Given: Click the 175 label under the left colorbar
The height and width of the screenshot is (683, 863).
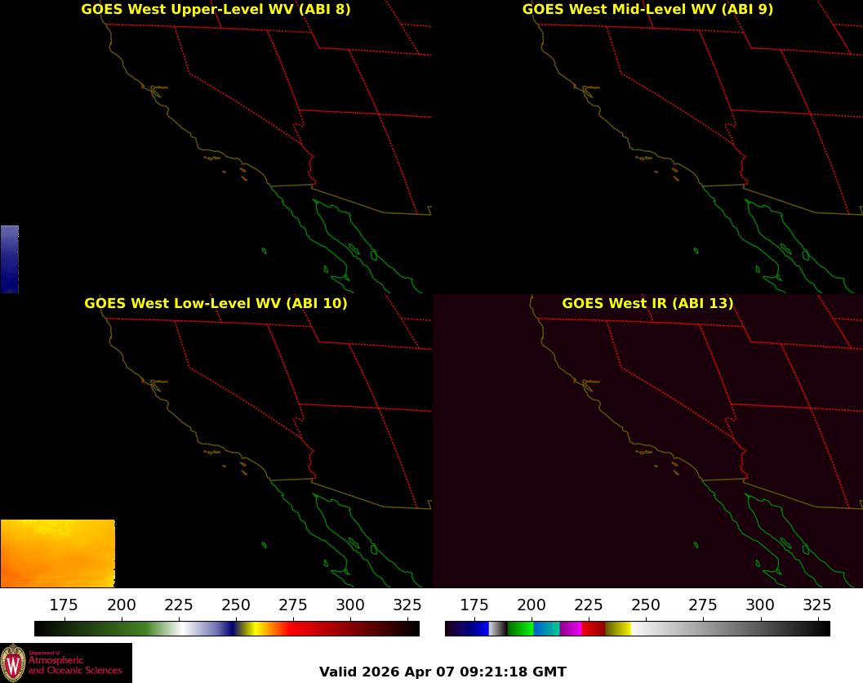Looking at the screenshot, I should [64, 605].
